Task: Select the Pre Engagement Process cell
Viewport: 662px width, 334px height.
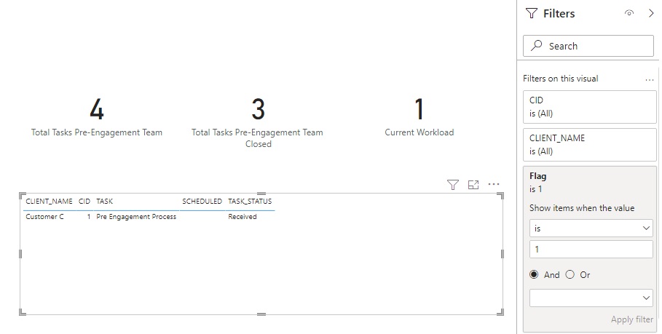Action: pos(136,216)
